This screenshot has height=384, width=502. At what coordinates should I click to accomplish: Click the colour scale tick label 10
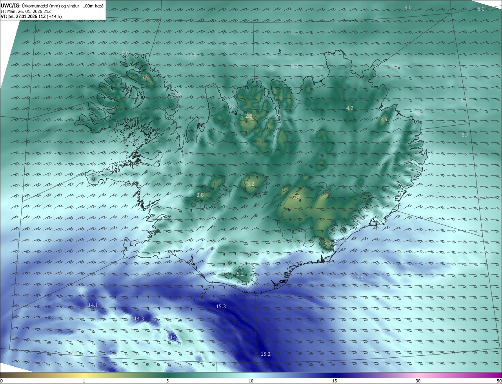click(x=251, y=381)
